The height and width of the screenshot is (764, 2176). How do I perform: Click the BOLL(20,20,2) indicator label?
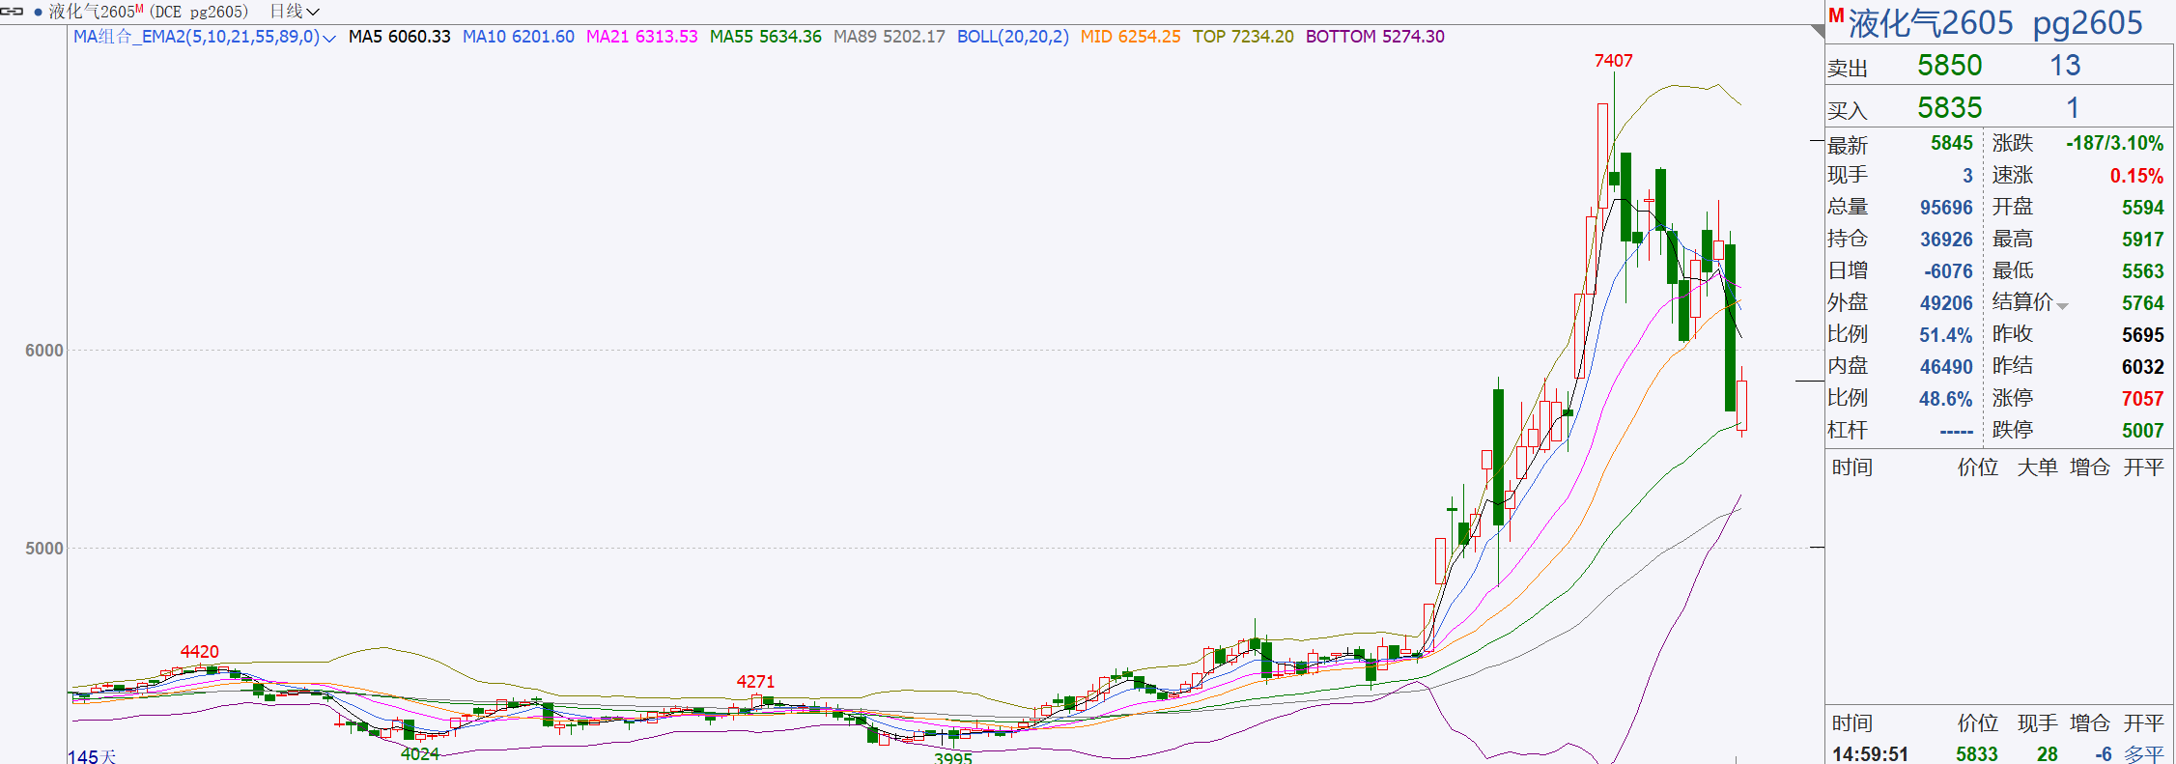1012,37
